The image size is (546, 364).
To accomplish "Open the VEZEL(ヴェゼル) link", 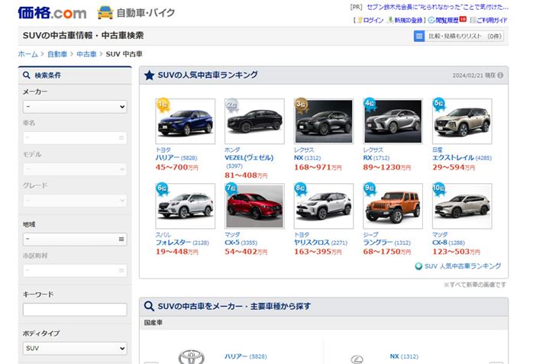I will 249,158.
